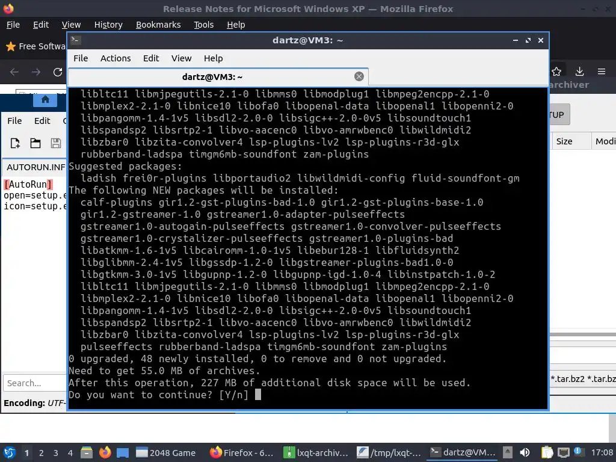Open the terminal File menu

pos(81,58)
